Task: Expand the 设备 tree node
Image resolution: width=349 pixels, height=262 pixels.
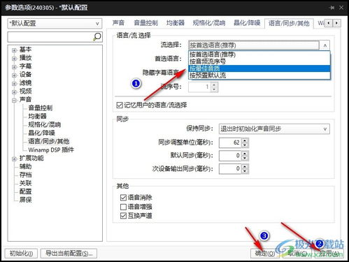Action: click(14, 75)
